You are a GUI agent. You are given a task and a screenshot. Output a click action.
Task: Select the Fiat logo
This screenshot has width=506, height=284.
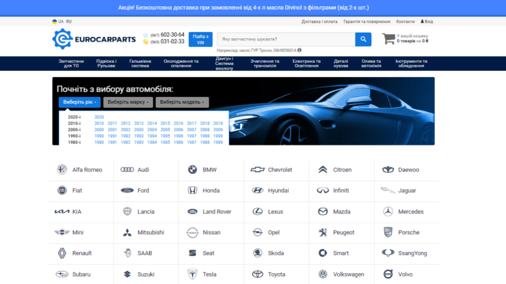(62, 190)
